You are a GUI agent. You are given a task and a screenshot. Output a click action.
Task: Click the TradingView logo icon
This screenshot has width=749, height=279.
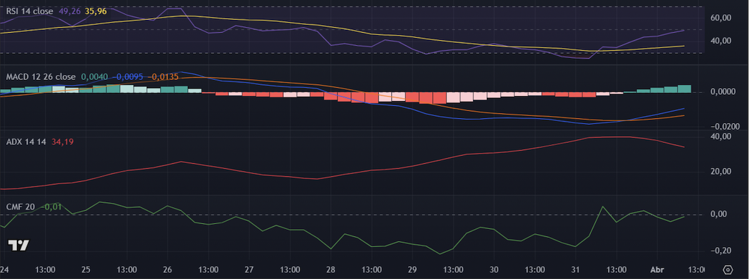tap(17, 245)
